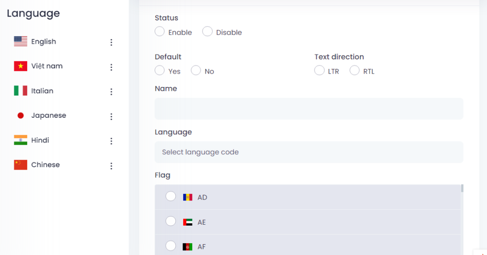
Task: Click the Hindi flag icon
Action: (x=20, y=140)
